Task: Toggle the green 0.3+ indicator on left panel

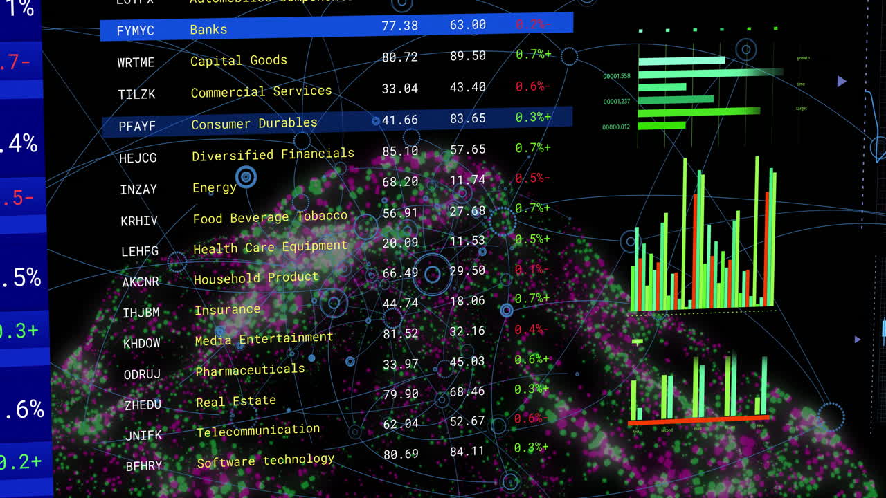Action: coord(21,331)
